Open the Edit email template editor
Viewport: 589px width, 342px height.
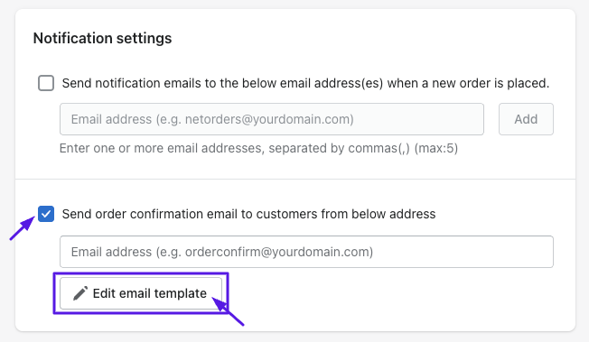141,293
